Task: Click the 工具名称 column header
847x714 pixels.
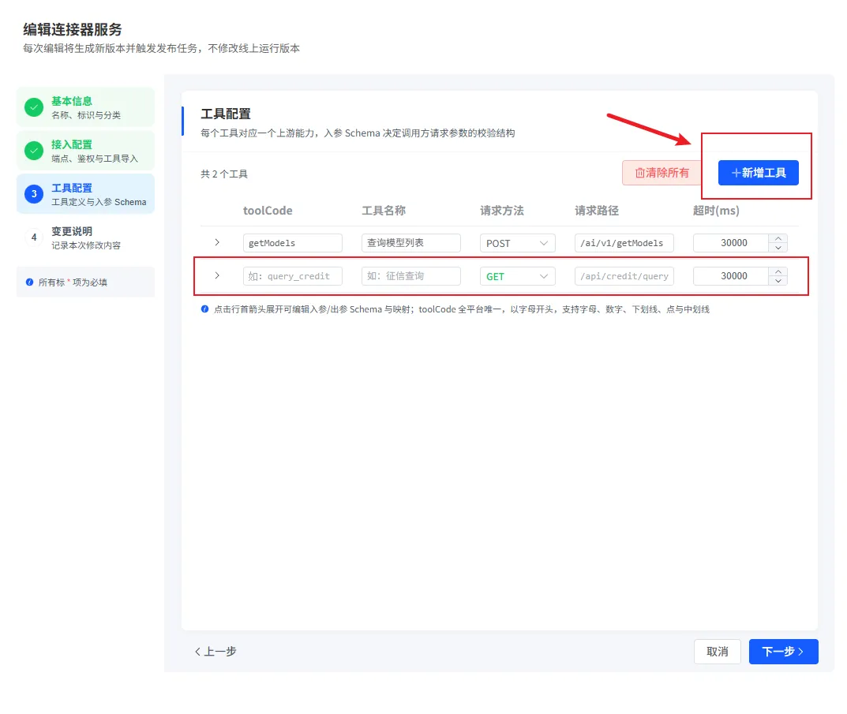Action: point(384,211)
